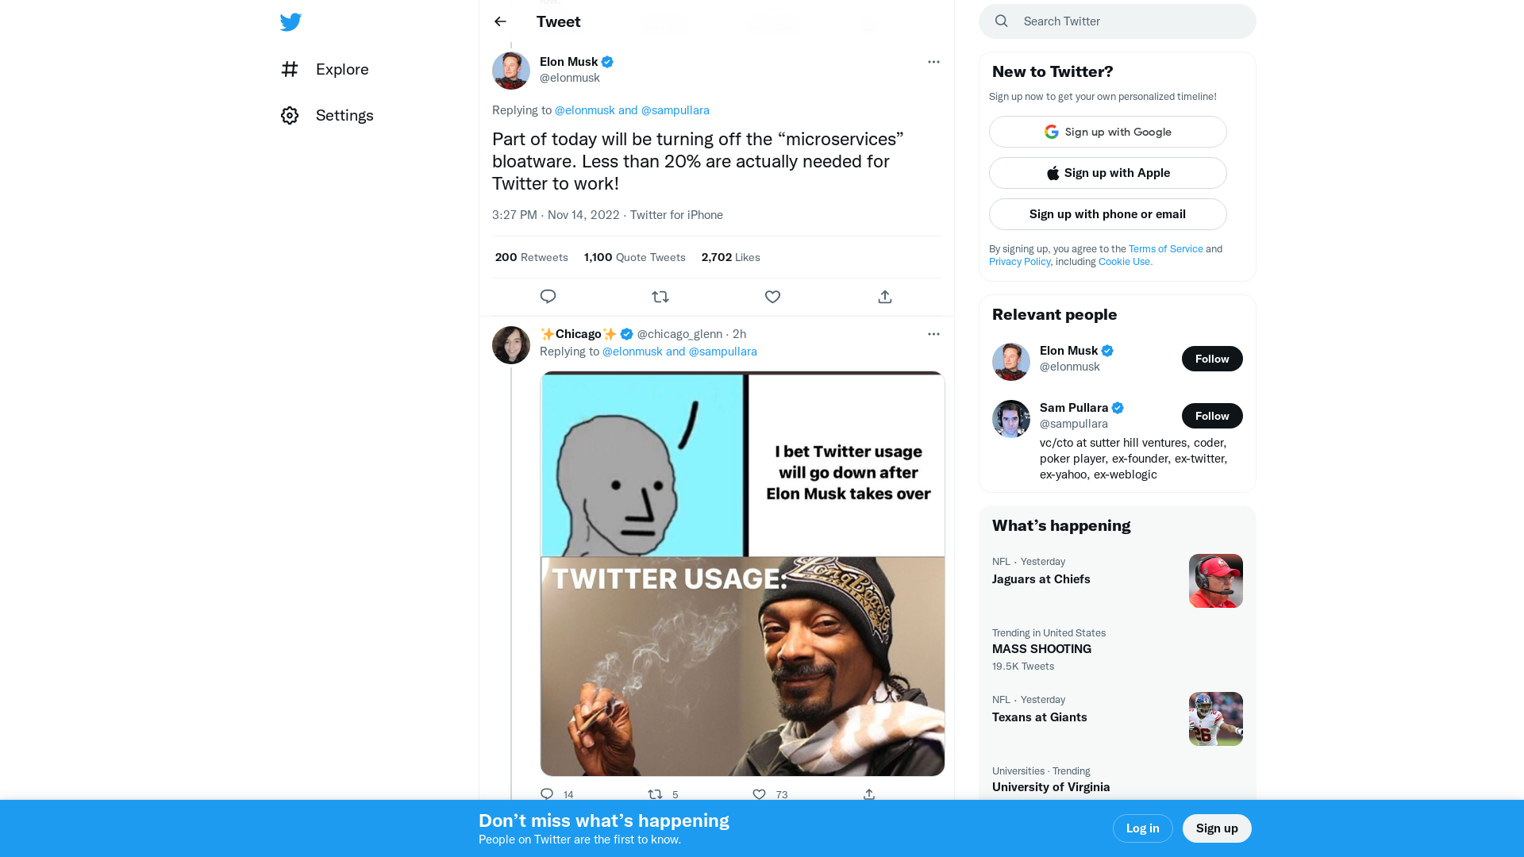Open the Terms of Service link

(x=1165, y=248)
